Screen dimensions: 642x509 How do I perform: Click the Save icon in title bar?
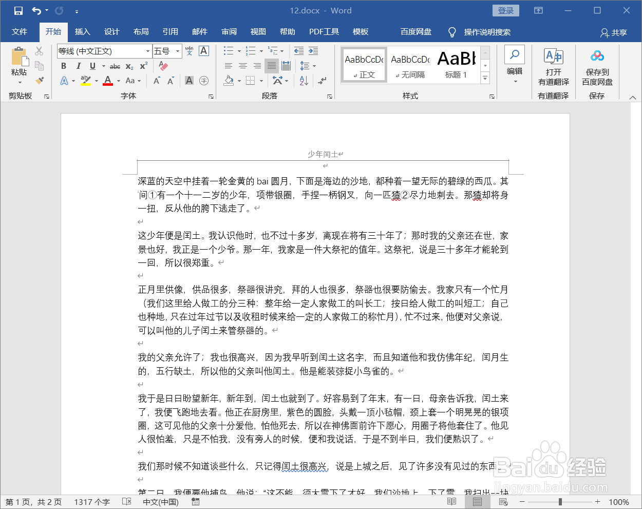tap(18, 11)
